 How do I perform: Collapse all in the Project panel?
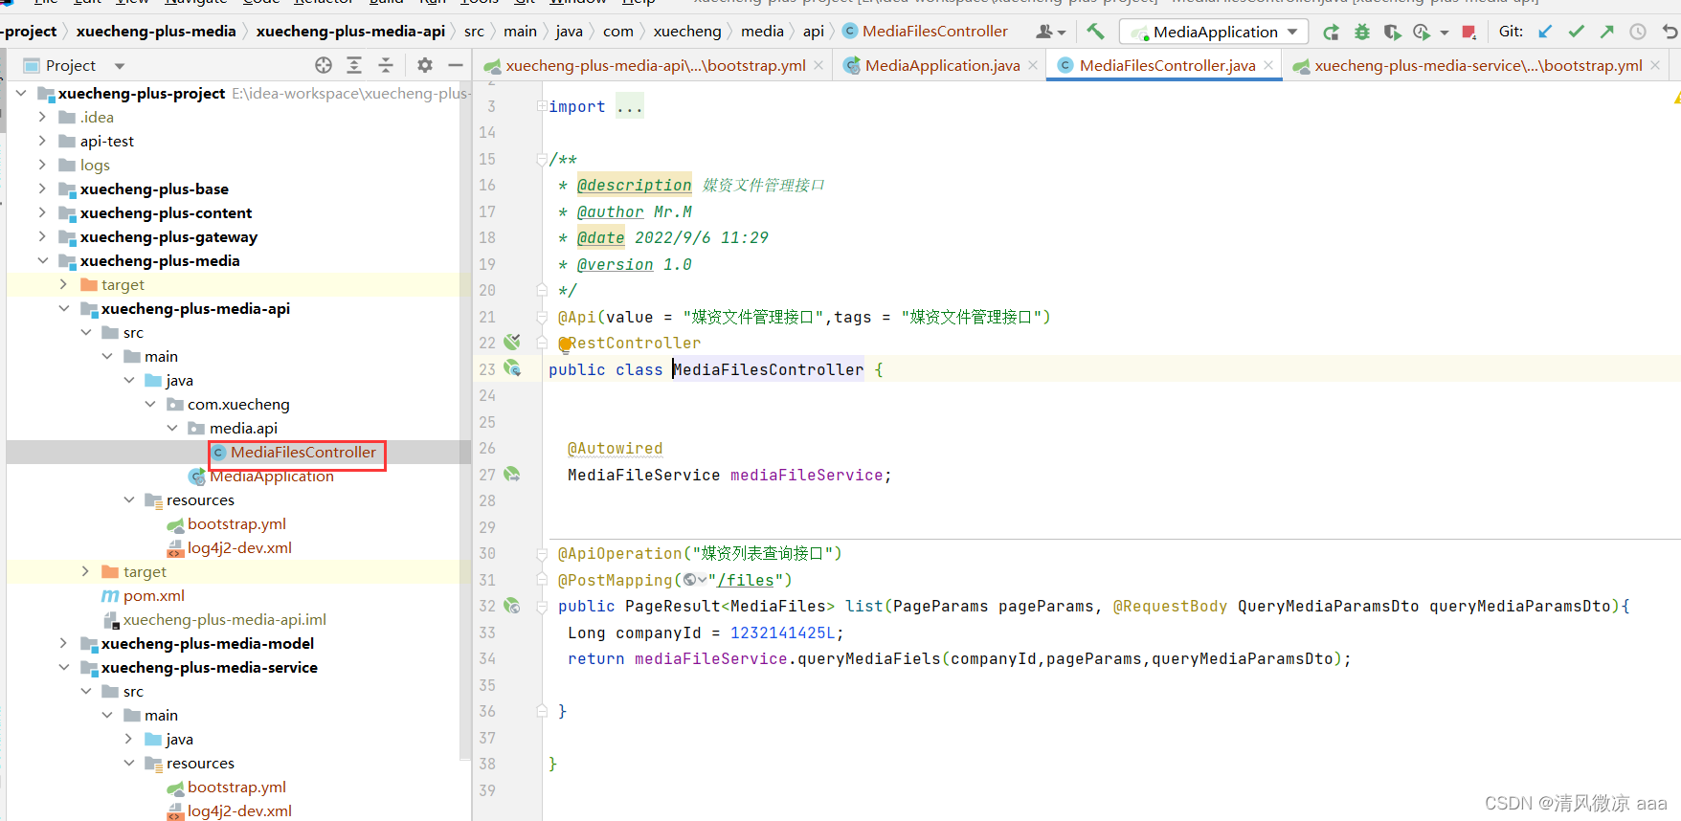point(386,65)
